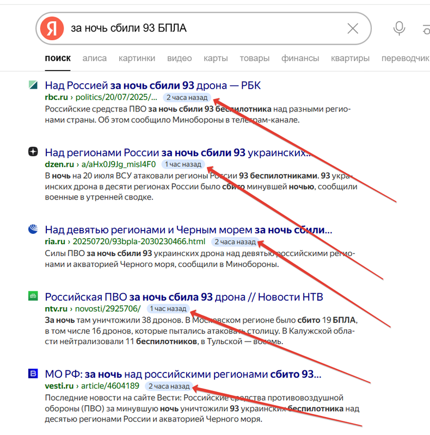Open the dzen.ru a/aHx0J9Jg_misI4F0 path link
430x435 pixels.
pos(119,164)
